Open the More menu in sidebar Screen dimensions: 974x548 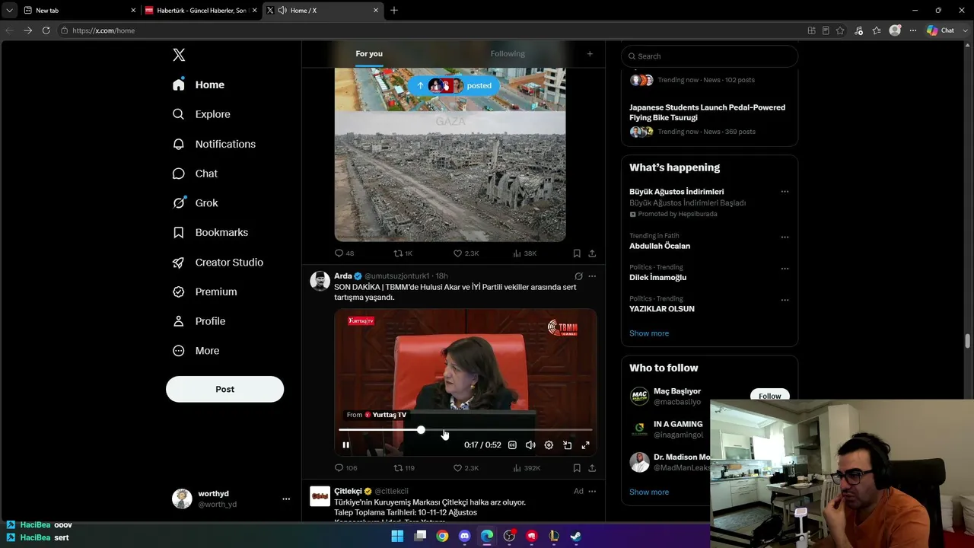pos(196,351)
